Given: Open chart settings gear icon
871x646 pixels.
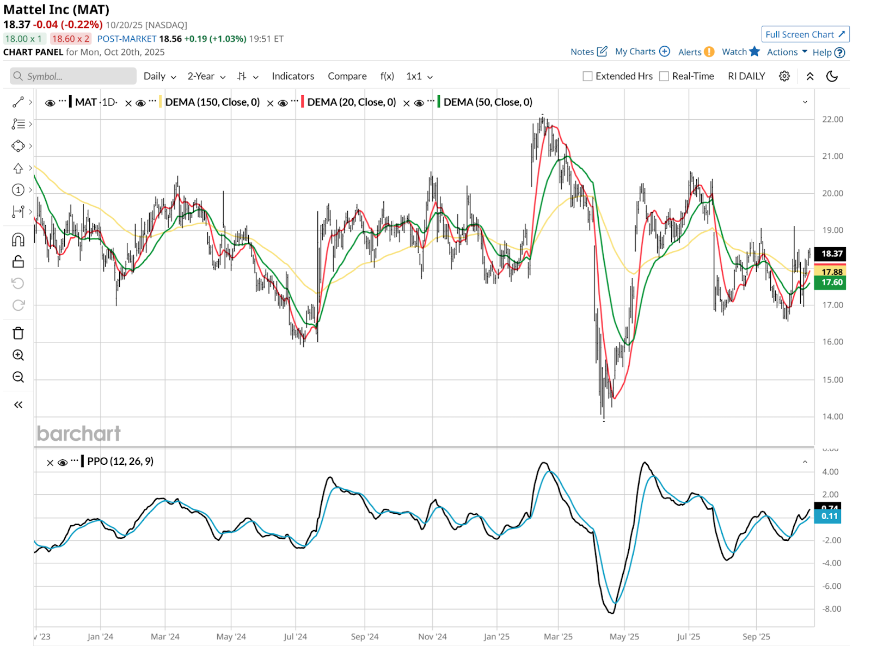Looking at the screenshot, I should tap(784, 76).
